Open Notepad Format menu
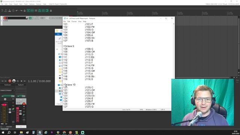 pyautogui.click(x=74, y=21)
